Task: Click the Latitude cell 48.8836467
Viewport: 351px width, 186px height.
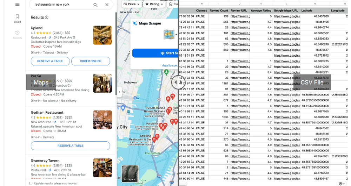Action: click(315, 179)
